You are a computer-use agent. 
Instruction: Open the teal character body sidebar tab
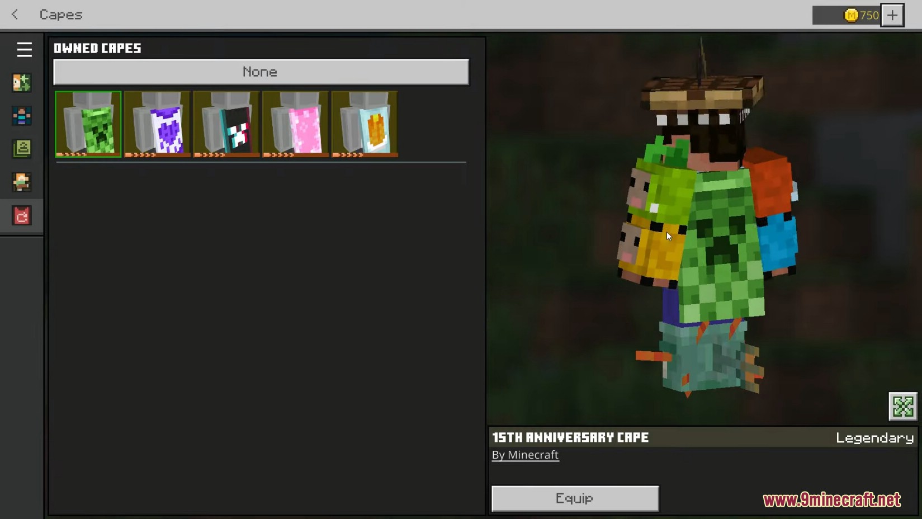[x=22, y=116]
